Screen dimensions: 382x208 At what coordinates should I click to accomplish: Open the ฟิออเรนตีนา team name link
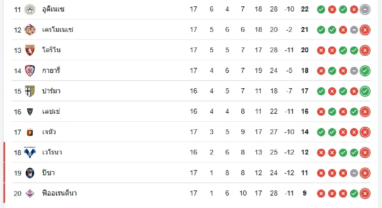(60, 193)
